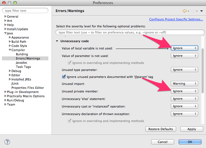Image resolution: width=206 pixels, height=148 pixels.
Task: Toggle 'Ignore unused parameters documented with @param tag'
Action: click(x=63, y=77)
